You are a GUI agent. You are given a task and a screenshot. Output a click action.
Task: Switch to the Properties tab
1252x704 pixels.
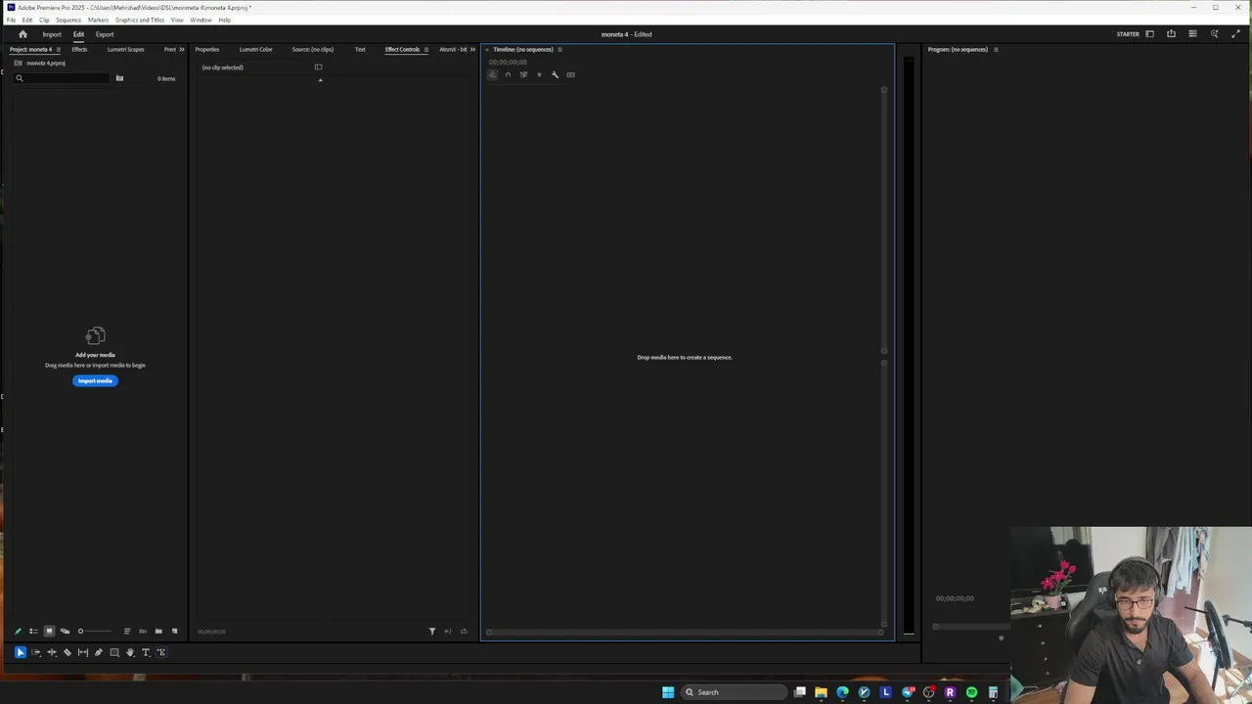pyautogui.click(x=206, y=49)
